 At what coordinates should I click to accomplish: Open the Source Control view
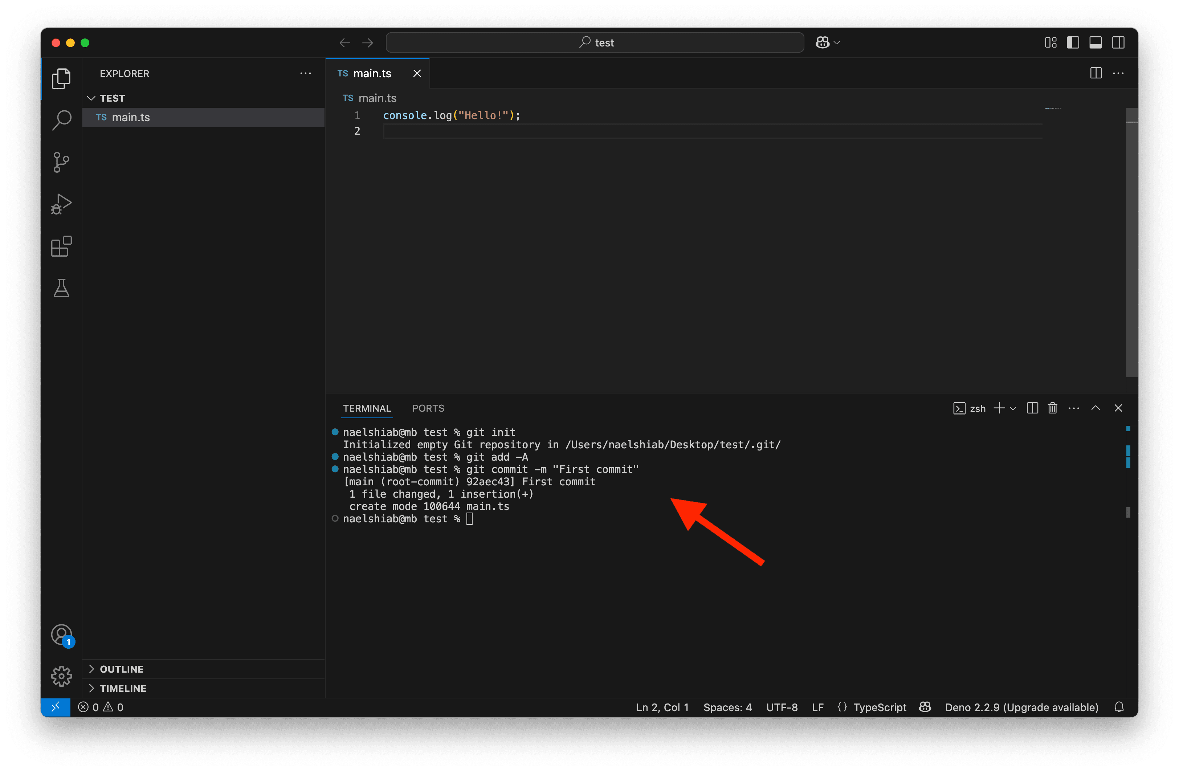[x=61, y=162]
